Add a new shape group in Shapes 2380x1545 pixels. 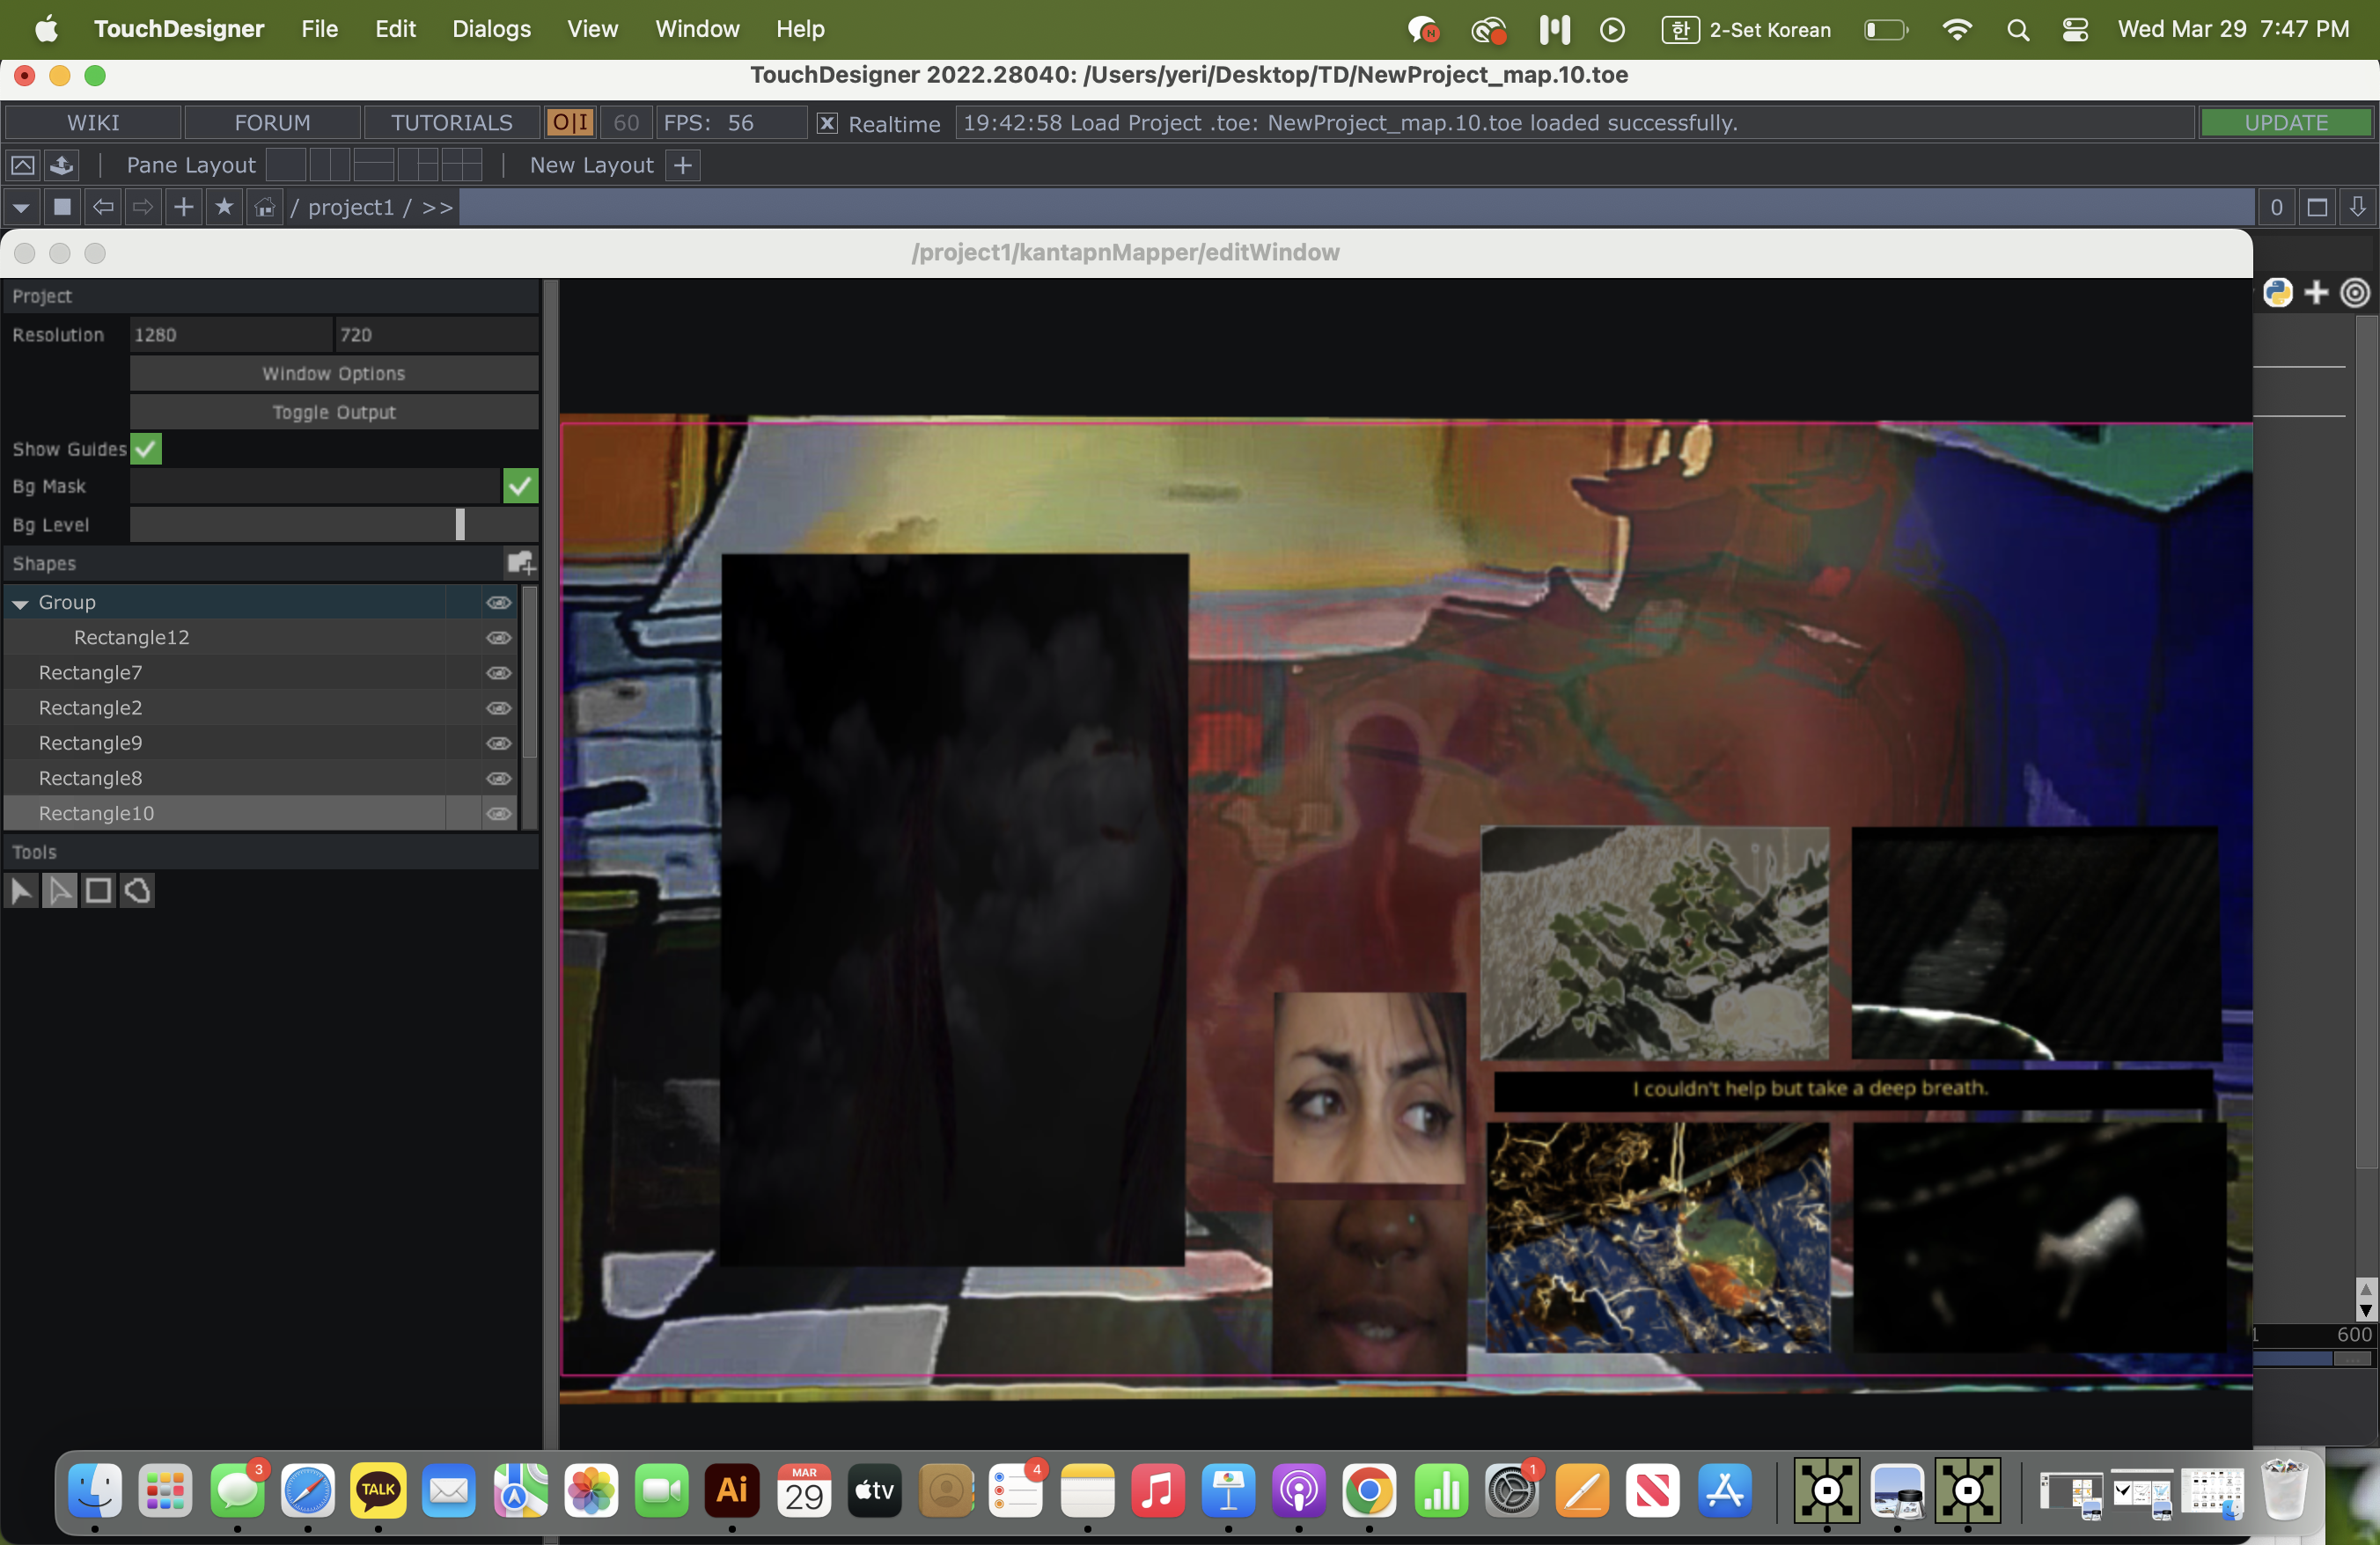(x=520, y=562)
